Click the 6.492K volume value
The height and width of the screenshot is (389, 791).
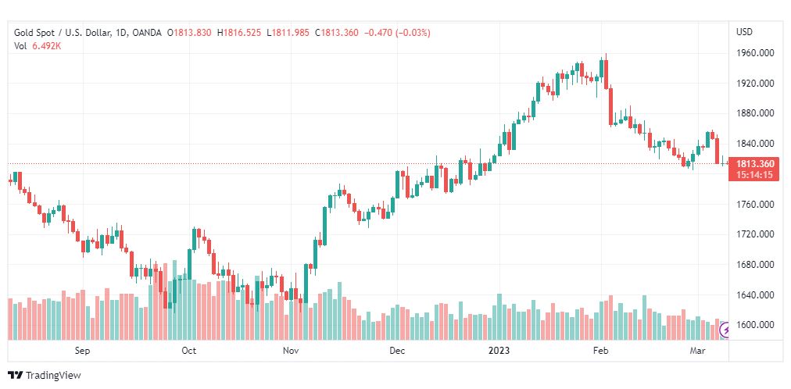pyautogui.click(x=48, y=46)
